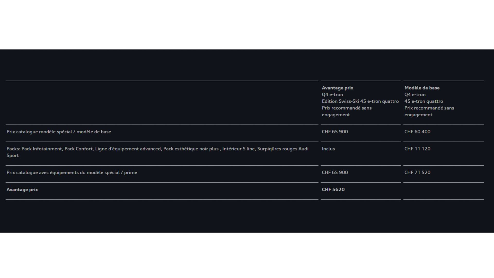Viewport: 494px width, 278px height.
Task: Click the 'Inclus' cell in packs row
Action: (x=328, y=149)
